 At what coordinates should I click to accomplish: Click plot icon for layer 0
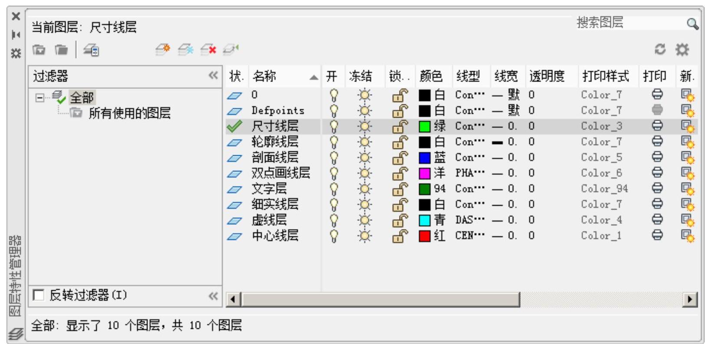(x=657, y=94)
